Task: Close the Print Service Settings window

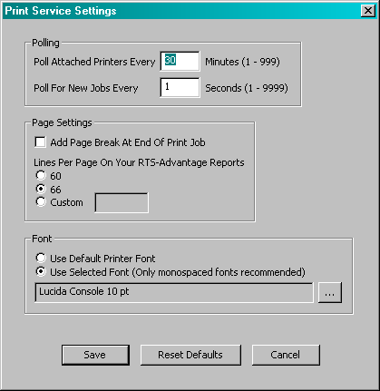Action: pos(368,11)
